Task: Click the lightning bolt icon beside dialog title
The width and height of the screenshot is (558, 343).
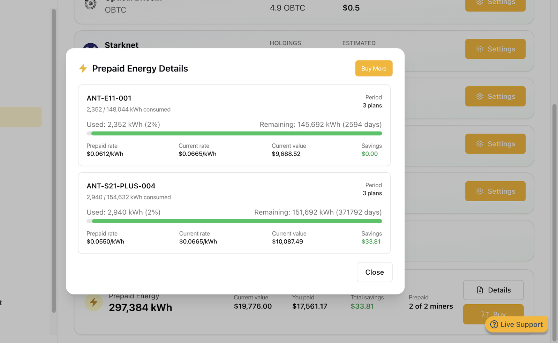Action: point(83,68)
